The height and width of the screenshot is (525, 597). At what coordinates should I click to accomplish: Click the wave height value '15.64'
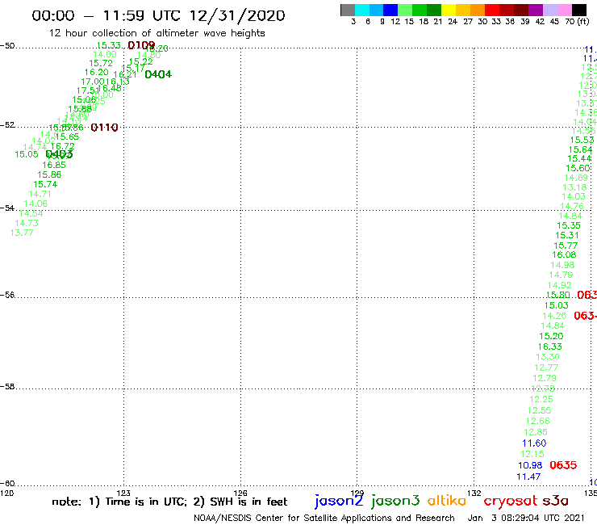581,149
